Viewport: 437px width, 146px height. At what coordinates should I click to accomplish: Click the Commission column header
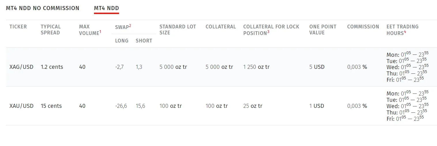(363, 27)
